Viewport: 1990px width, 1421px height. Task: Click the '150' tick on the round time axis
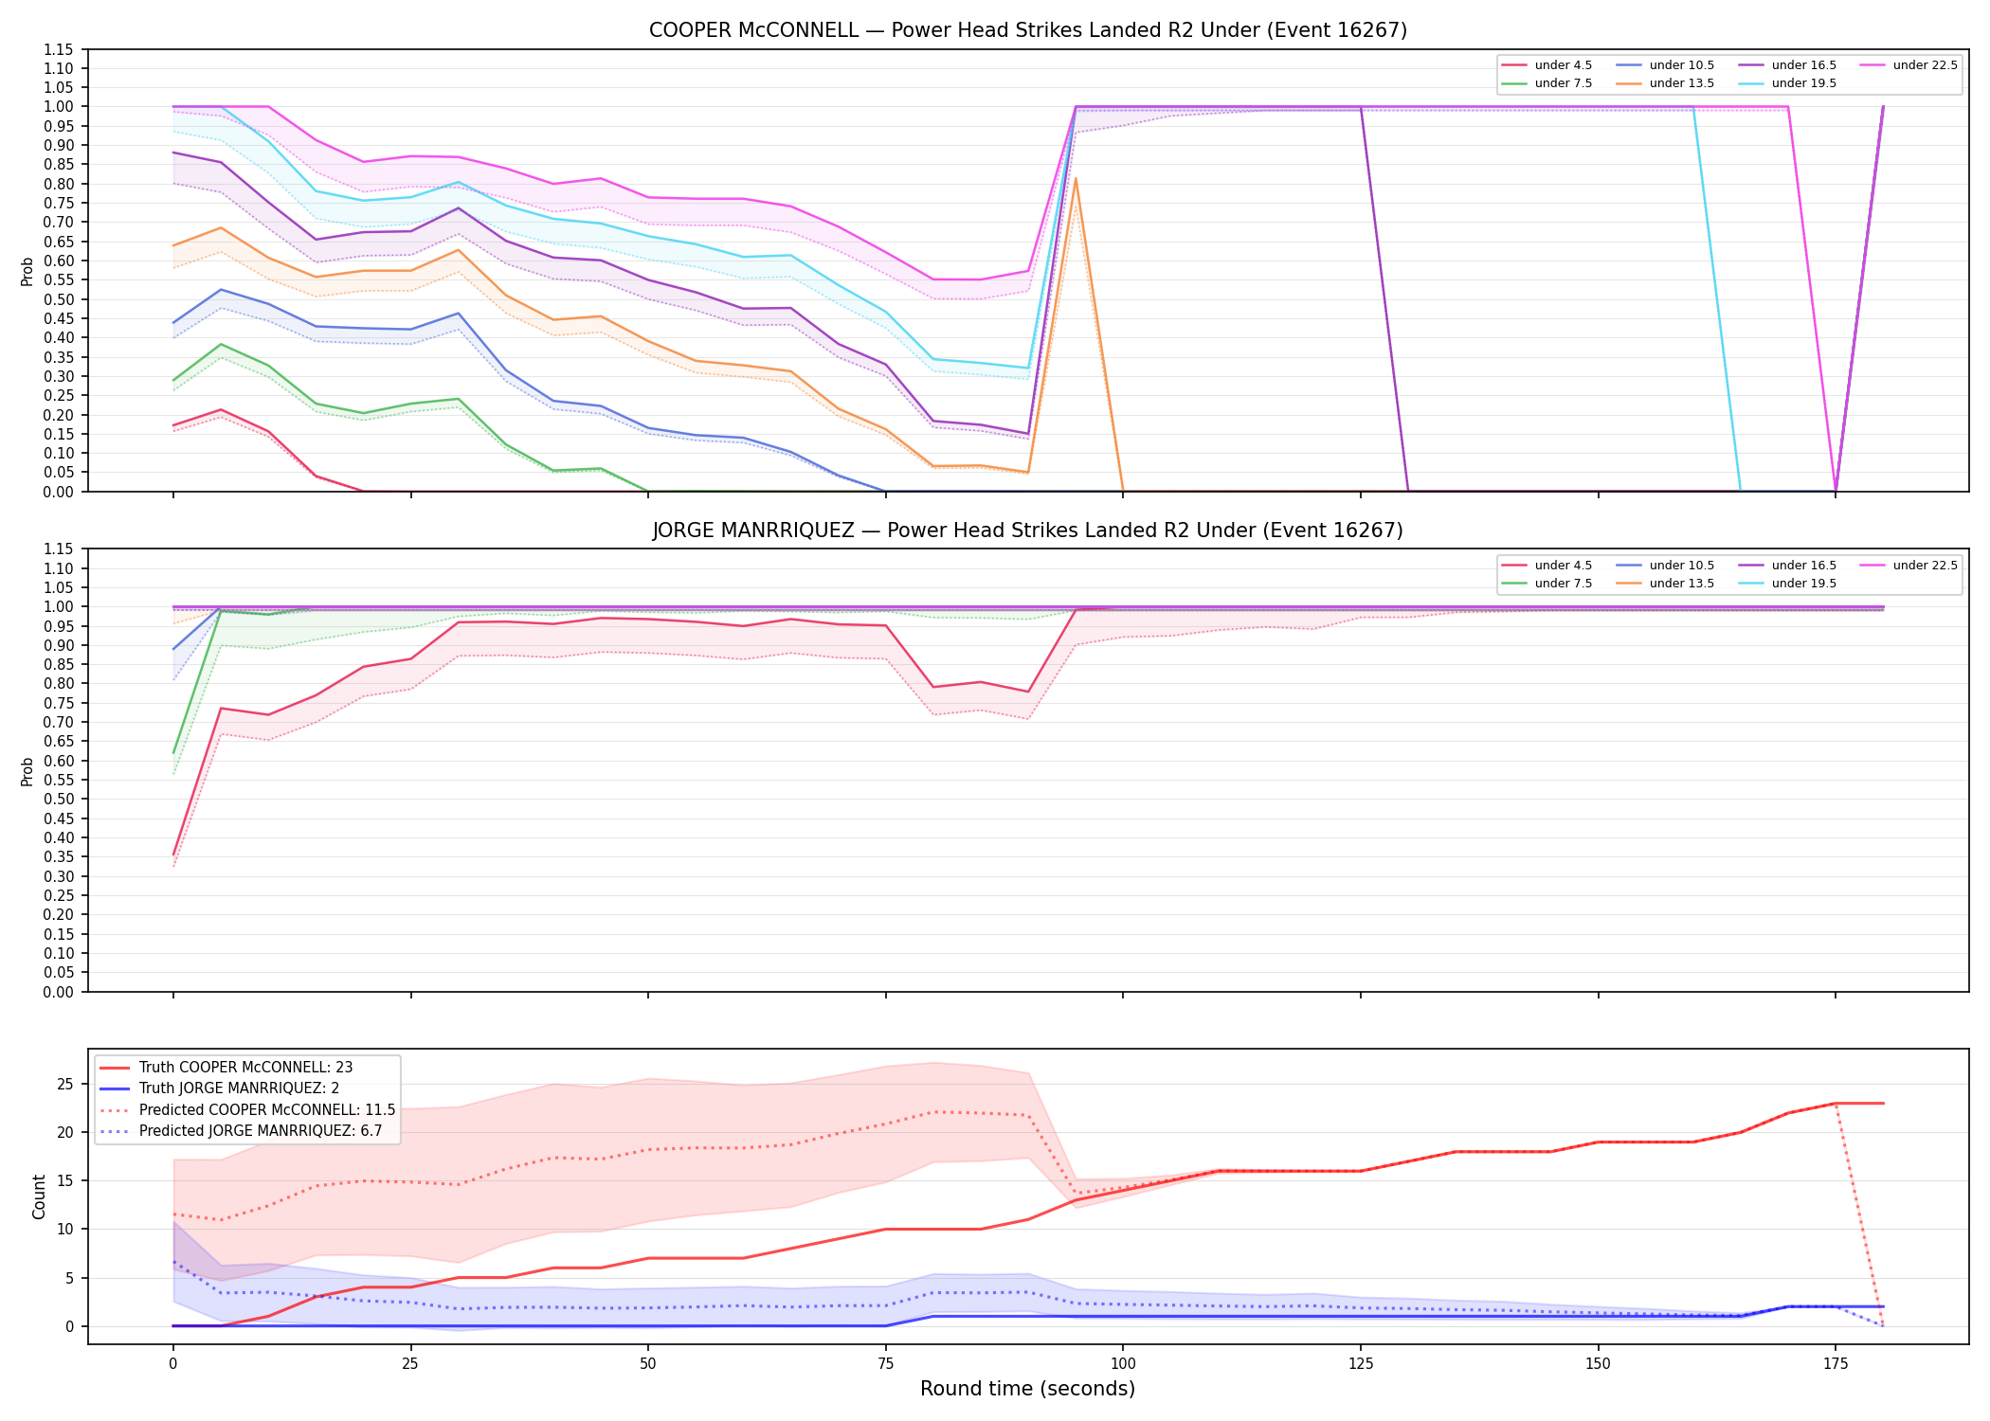tap(1599, 1364)
